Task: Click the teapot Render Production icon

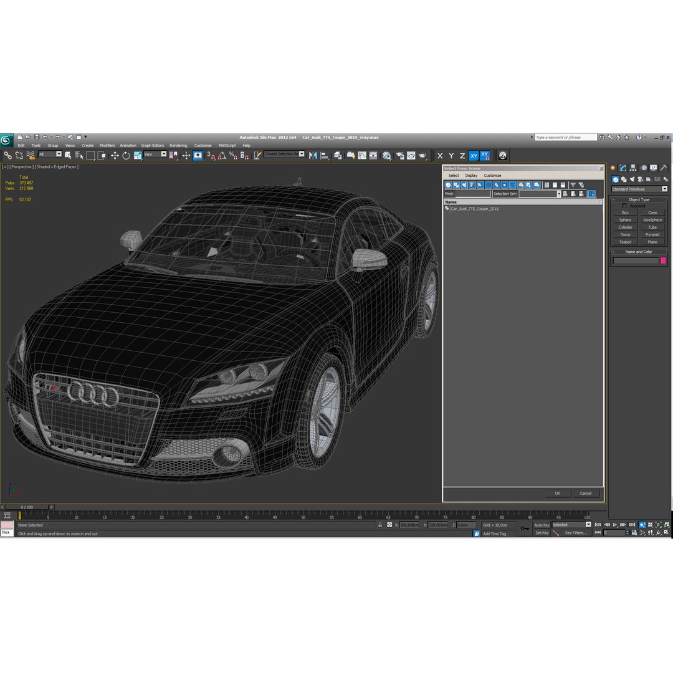Action: click(x=422, y=155)
